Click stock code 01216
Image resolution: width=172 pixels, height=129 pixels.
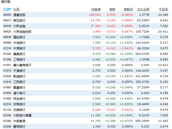click(x=7, y=48)
